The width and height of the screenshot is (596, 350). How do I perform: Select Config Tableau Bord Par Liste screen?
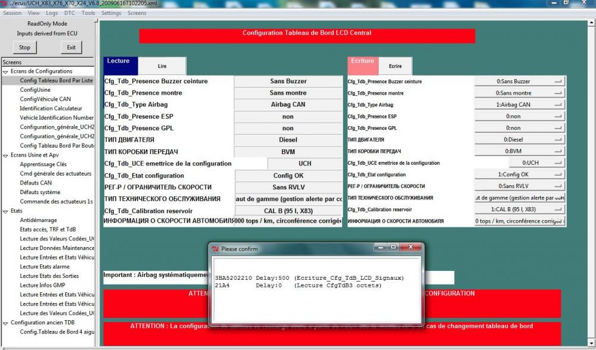(56, 80)
